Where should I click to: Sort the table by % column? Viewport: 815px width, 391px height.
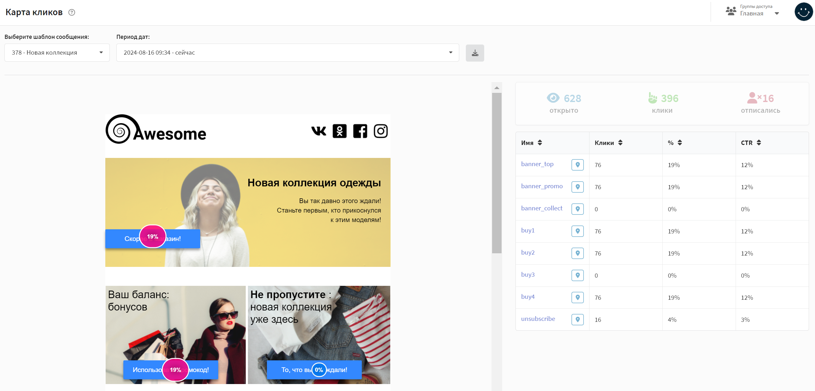coord(680,142)
